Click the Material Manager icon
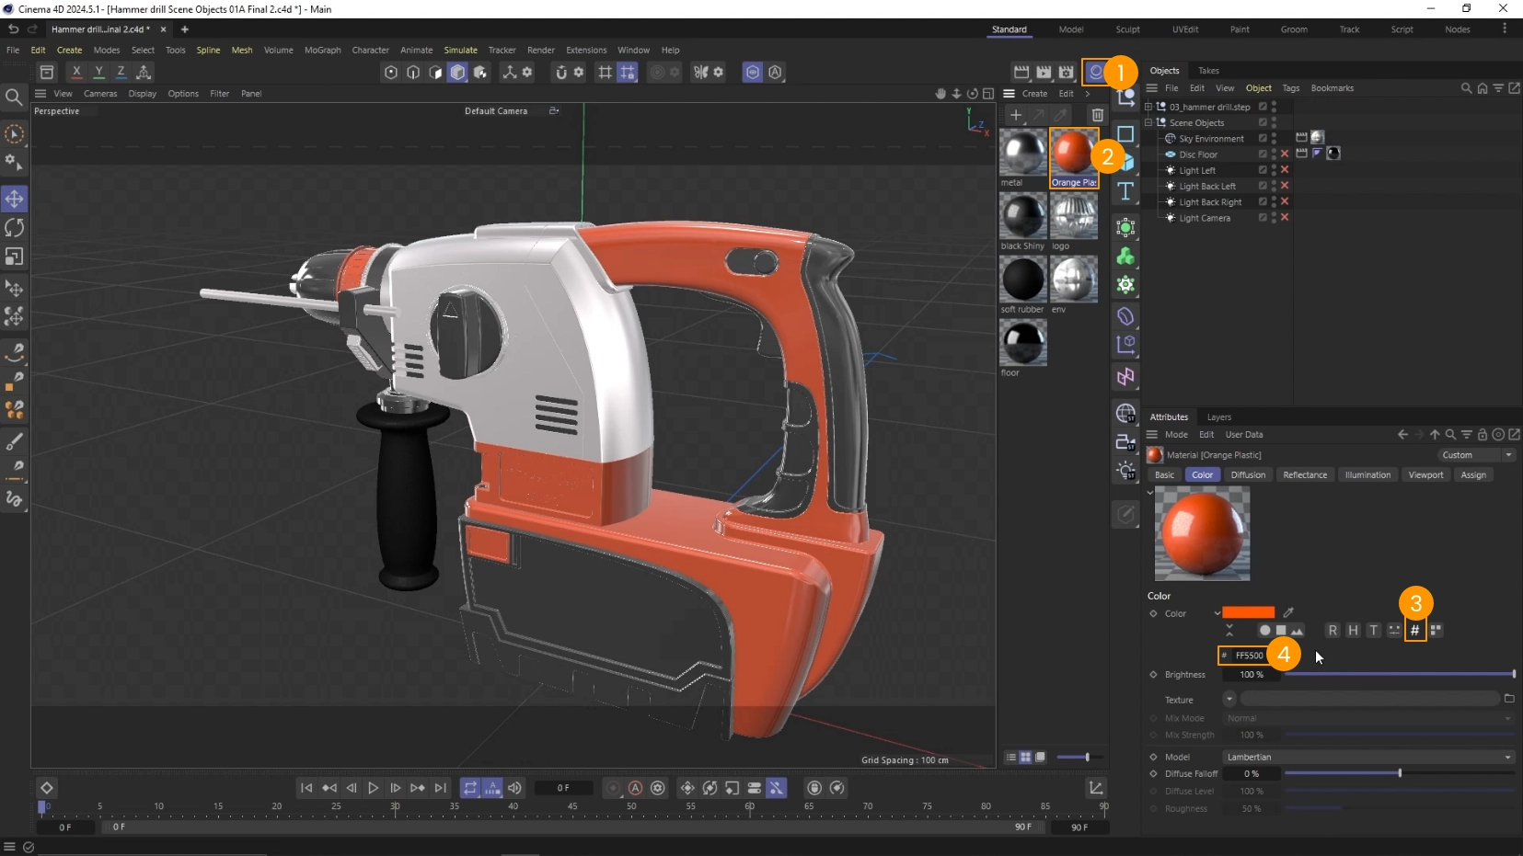 click(1095, 72)
